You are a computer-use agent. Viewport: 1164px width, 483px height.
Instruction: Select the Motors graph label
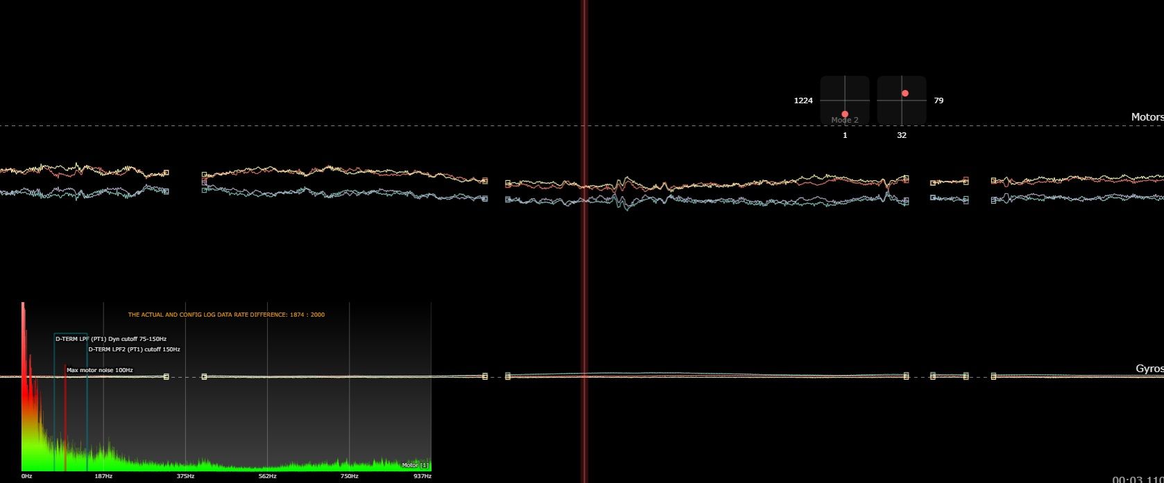pos(1147,117)
